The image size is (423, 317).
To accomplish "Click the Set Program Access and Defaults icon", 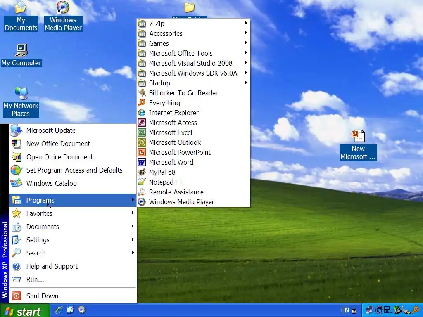I will (17, 170).
